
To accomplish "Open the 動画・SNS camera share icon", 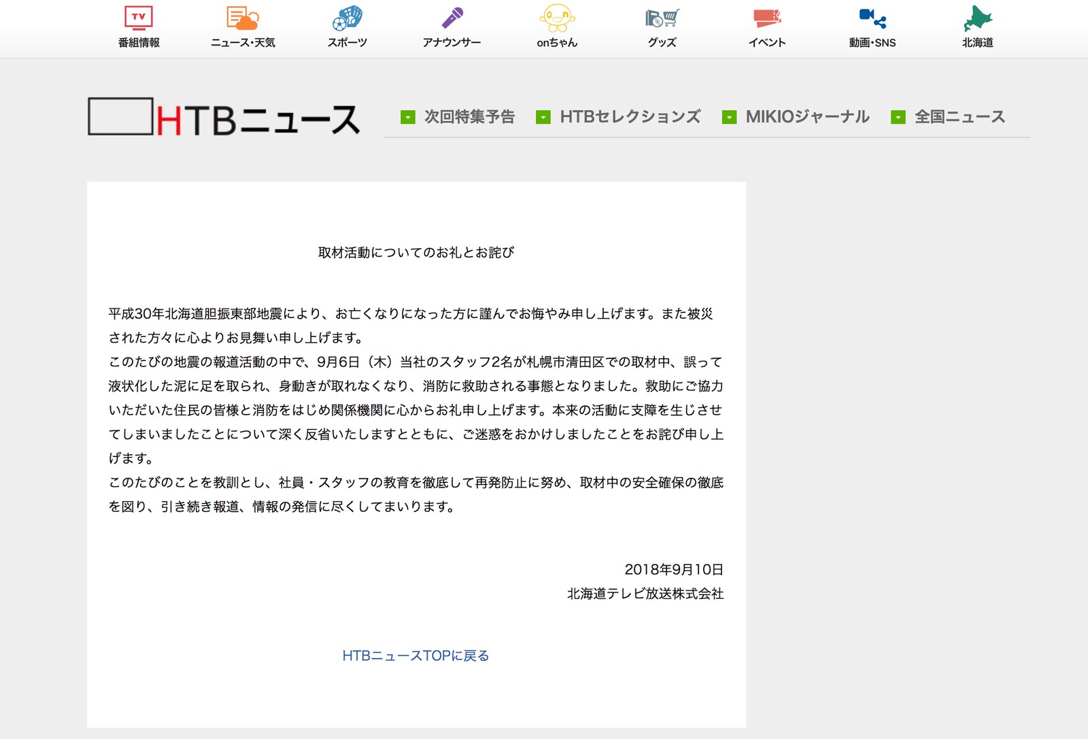I will (x=872, y=18).
